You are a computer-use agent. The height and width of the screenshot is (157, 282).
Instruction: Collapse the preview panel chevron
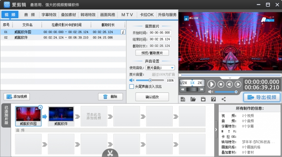(x=230, y=78)
